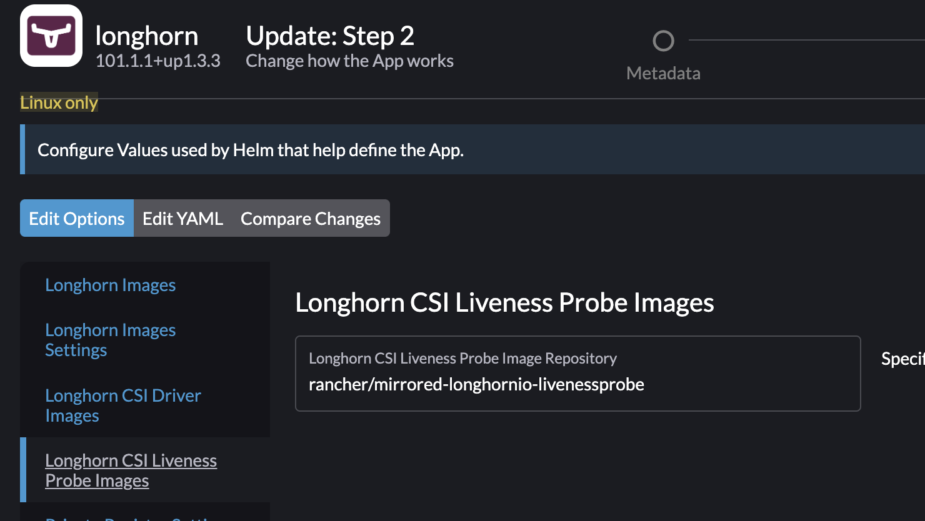Viewport: 925px width, 521px height.
Task: Click the progress line next to Metadata
Action: click(x=806, y=40)
